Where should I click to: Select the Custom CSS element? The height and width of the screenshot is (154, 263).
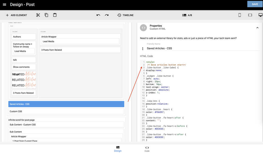click(x=66, y=111)
